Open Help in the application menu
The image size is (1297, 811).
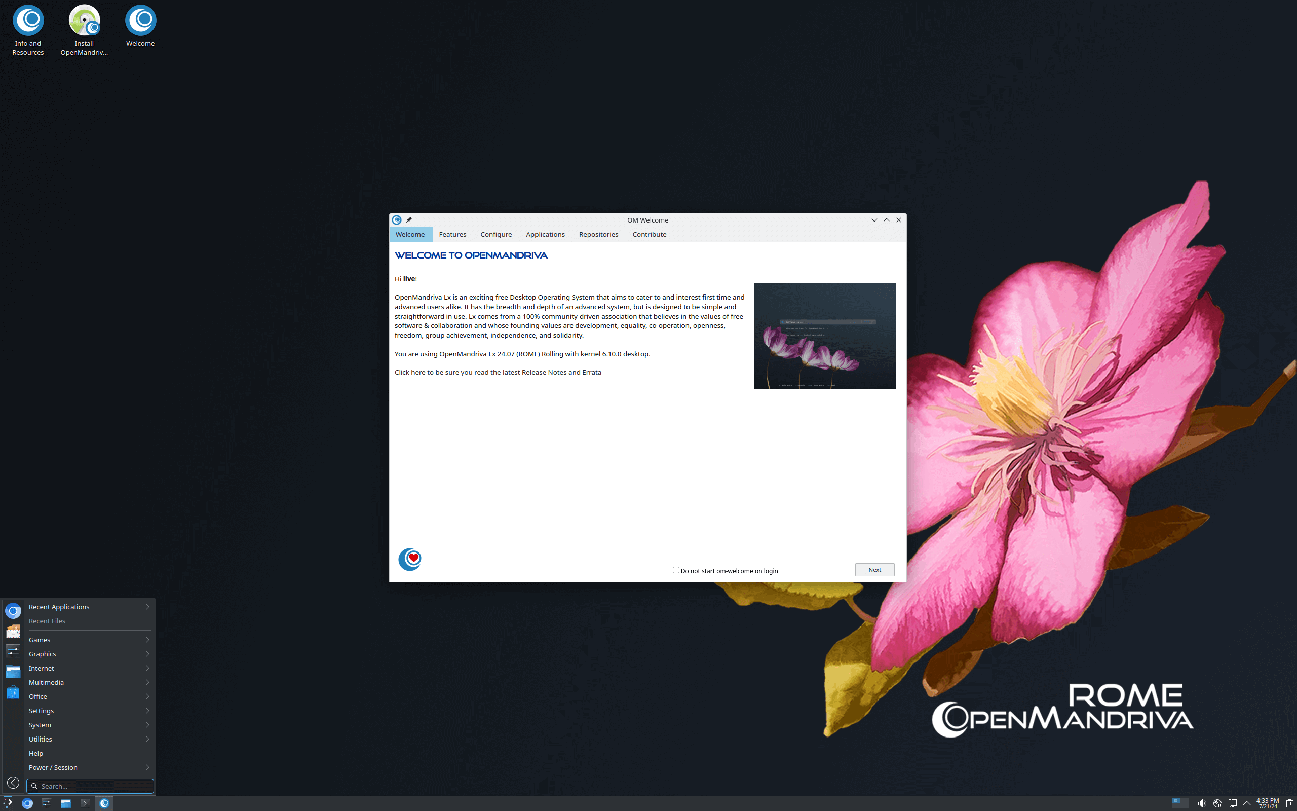tap(89, 754)
